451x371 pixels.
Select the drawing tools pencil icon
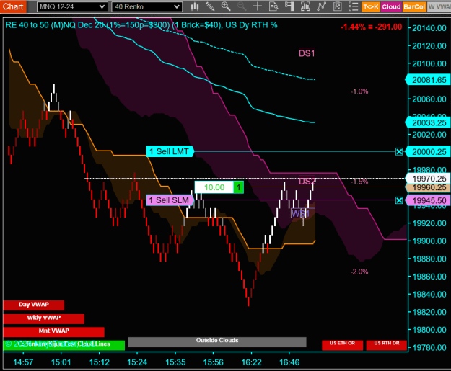pos(210,6)
